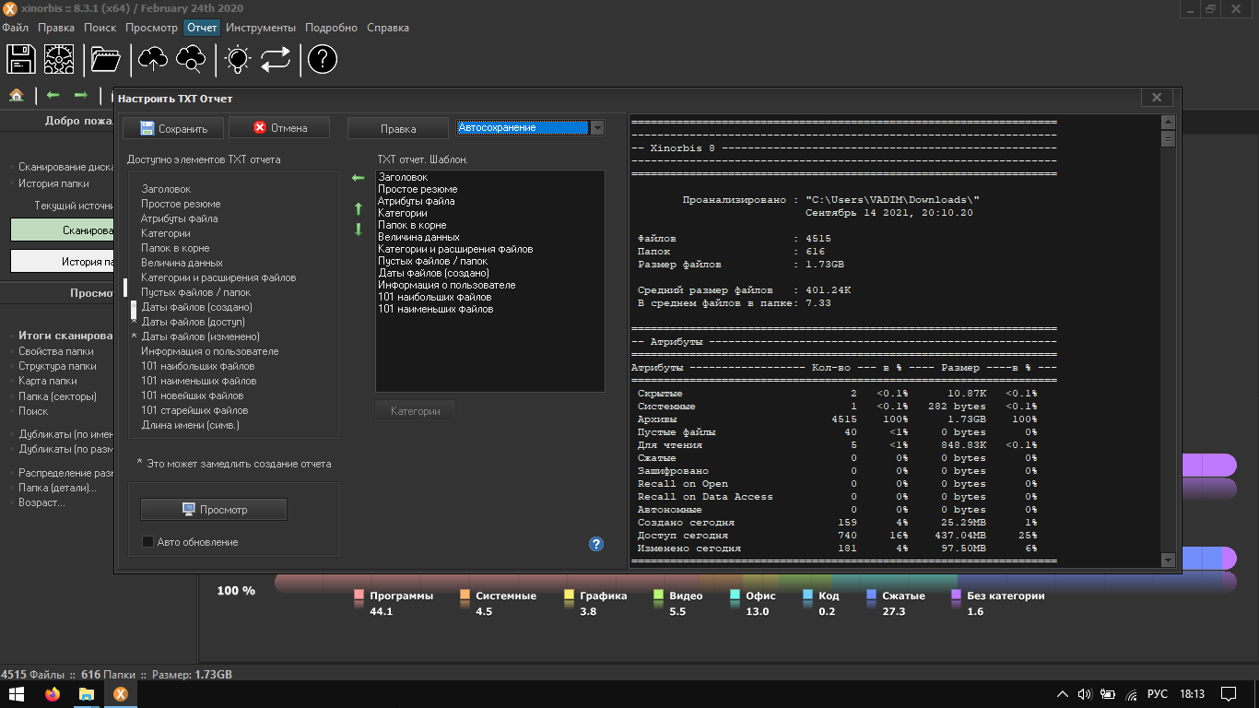Click the report preview scrollbar up arrow
Viewport: 1259px width, 708px height.
pos(1168,123)
